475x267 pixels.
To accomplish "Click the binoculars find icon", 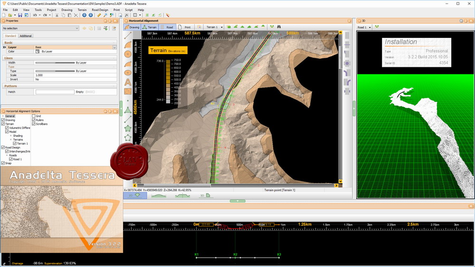I will point(279,27).
